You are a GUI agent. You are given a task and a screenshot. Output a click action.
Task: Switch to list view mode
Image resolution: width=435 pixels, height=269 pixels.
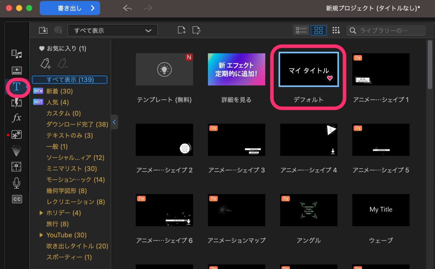tap(301, 30)
